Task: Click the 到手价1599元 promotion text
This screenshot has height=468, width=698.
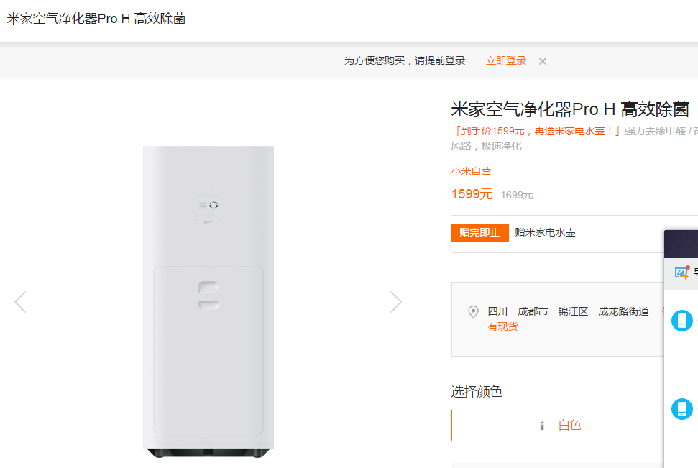Action: (536, 131)
